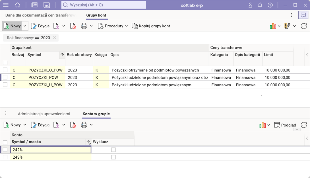The width and height of the screenshot is (310, 178).
Task: Click the Wyszukaj search field
Action: 104,5
